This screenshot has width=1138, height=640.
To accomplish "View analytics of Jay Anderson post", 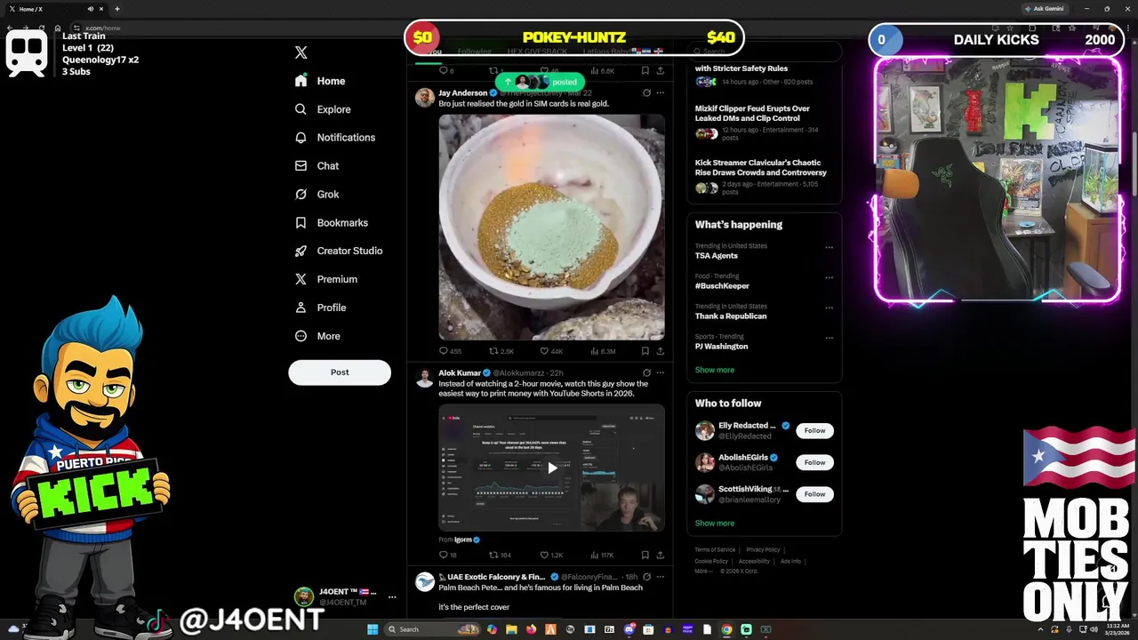I will [x=603, y=351].
